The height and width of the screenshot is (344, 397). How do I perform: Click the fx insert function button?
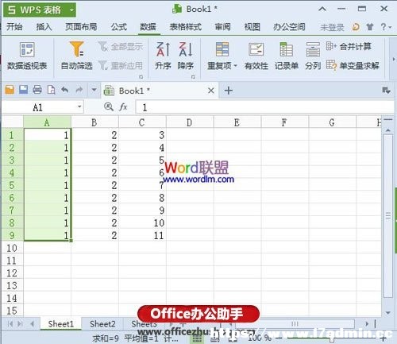(123, 106)
